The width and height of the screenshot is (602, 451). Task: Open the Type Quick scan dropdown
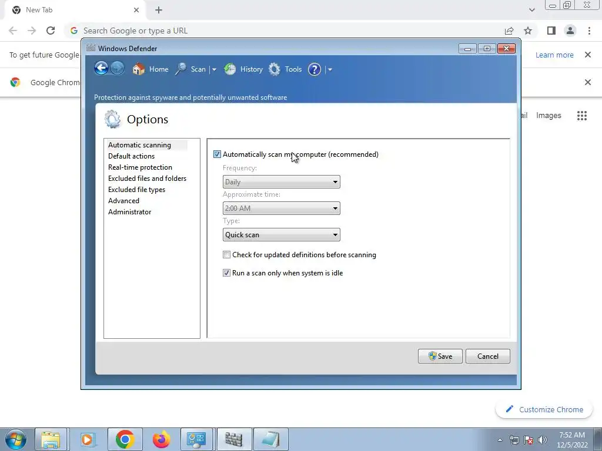[282, 235]
